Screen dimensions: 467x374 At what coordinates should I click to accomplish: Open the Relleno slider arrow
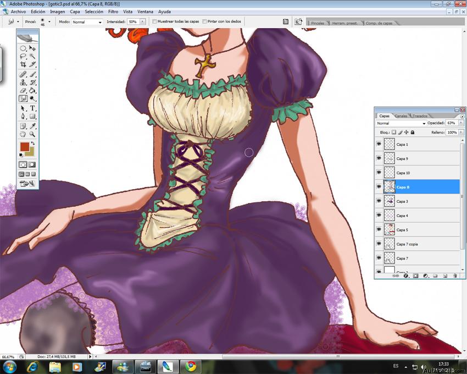click(461, 132)
